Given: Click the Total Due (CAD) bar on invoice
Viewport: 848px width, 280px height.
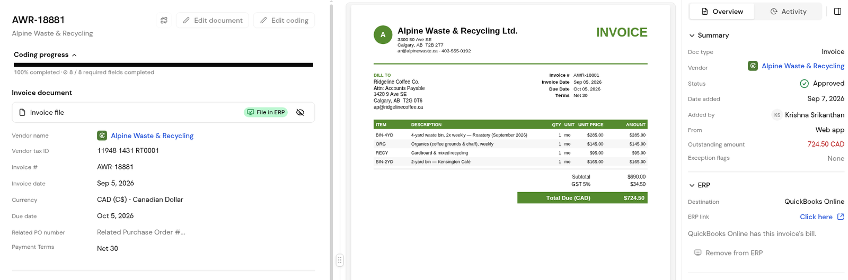Looking at the screenshot, I should 582,197.
